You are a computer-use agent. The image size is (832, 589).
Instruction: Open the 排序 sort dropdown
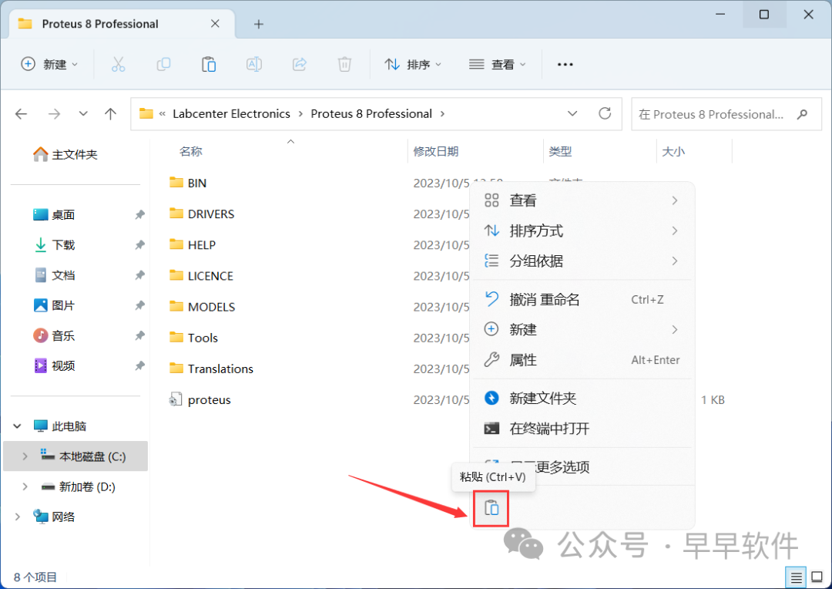click(413, 64)
